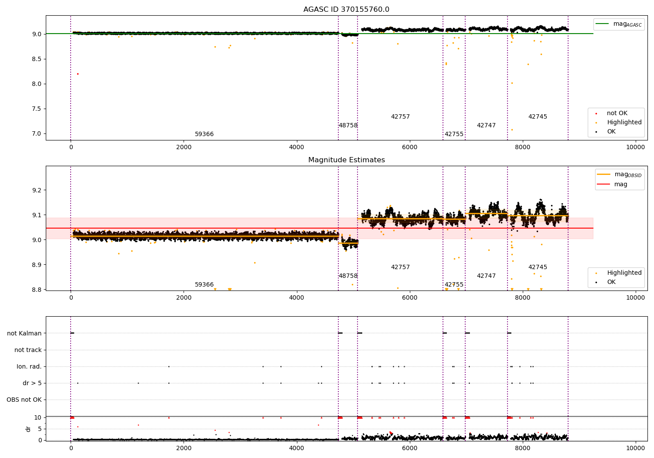
Task: Click the 6000 x-tick under the top plot
Action: point(409,147)
